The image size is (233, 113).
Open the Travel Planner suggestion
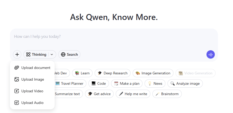coord(70,83)
